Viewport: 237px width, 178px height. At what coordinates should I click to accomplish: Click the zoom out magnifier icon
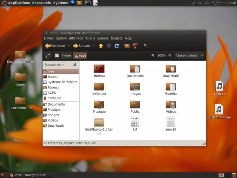click(x=153, y=55)
